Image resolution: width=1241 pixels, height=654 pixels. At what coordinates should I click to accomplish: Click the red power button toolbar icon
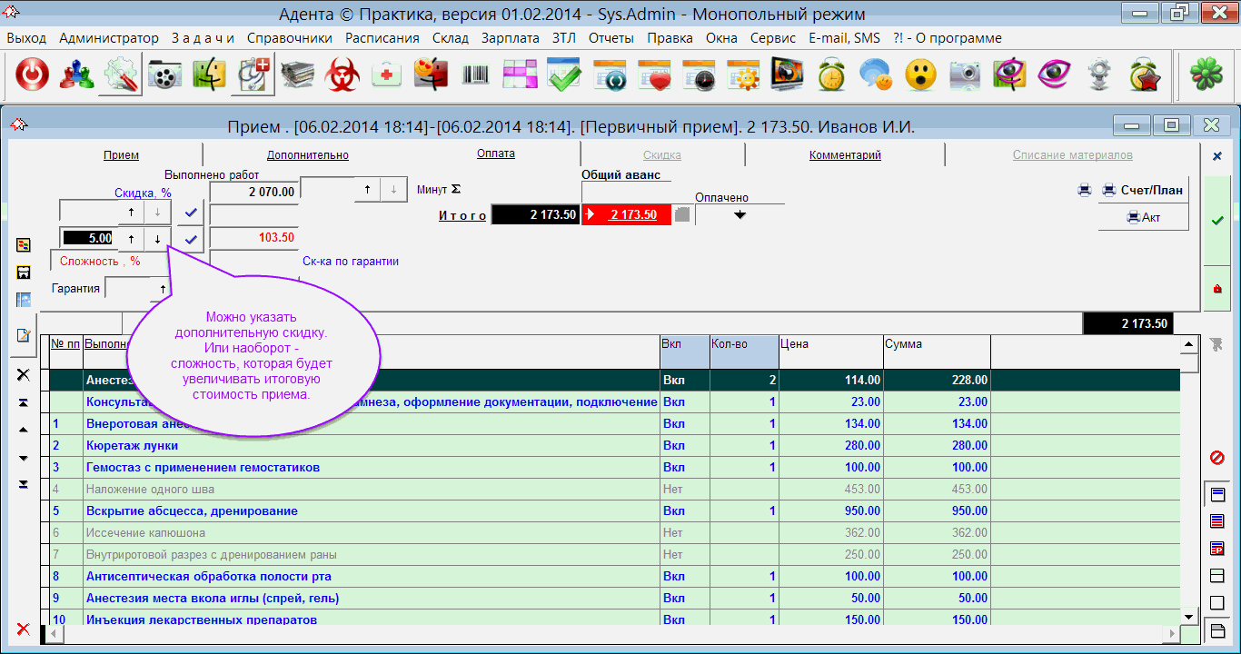(32, 75)
